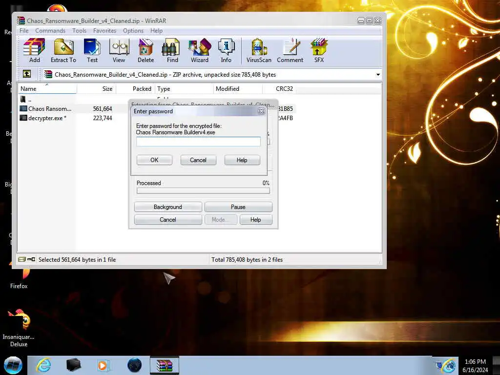The image size is (500, 375).
Task: Click the drive status bar icon
Action: point(21,260)
